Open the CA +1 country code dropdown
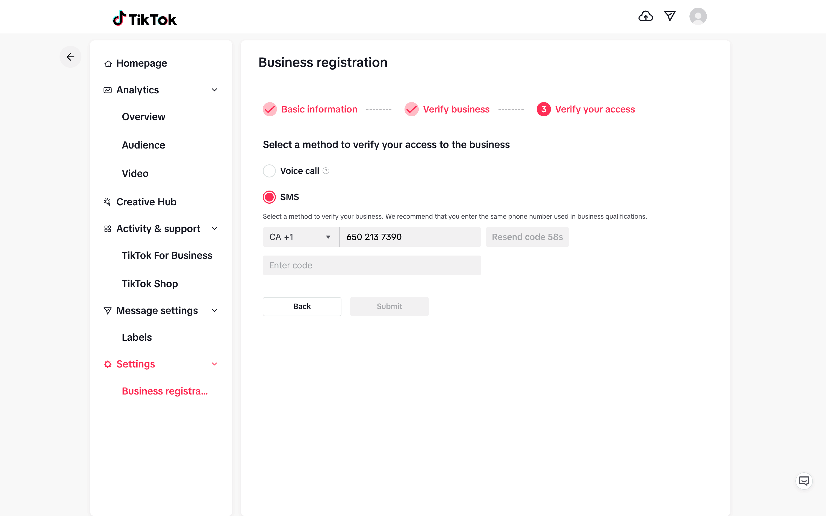826x516 pixels. [x=300, y=237]
